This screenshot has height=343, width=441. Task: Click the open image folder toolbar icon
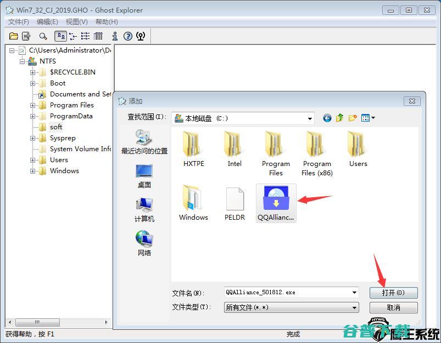click(14, 36)
